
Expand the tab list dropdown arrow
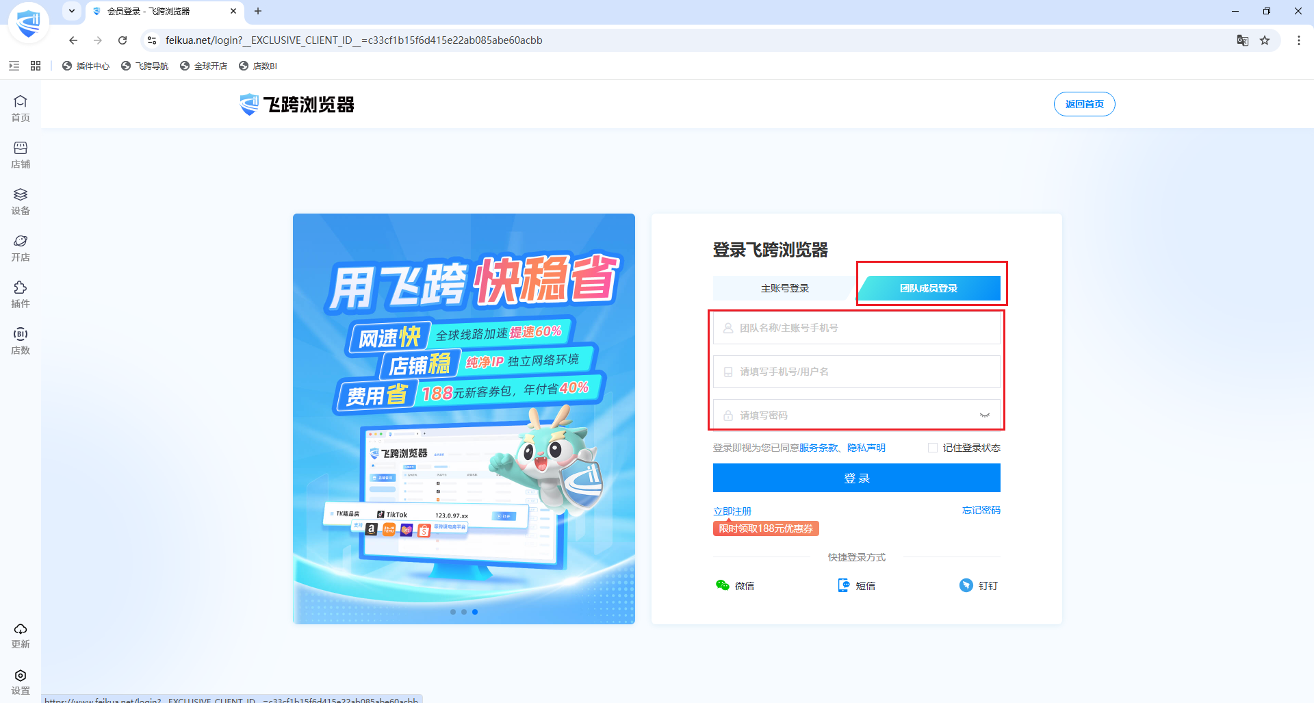pos(72,11)
